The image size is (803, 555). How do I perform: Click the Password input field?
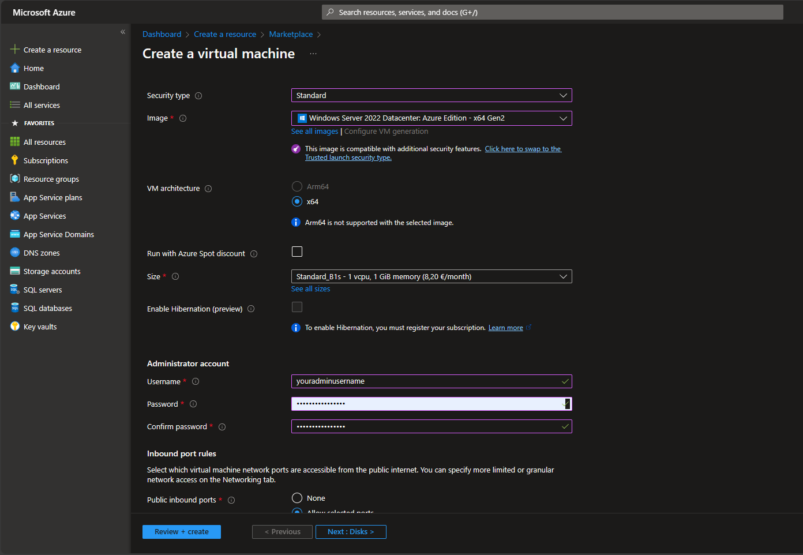[x=431, y=404]
